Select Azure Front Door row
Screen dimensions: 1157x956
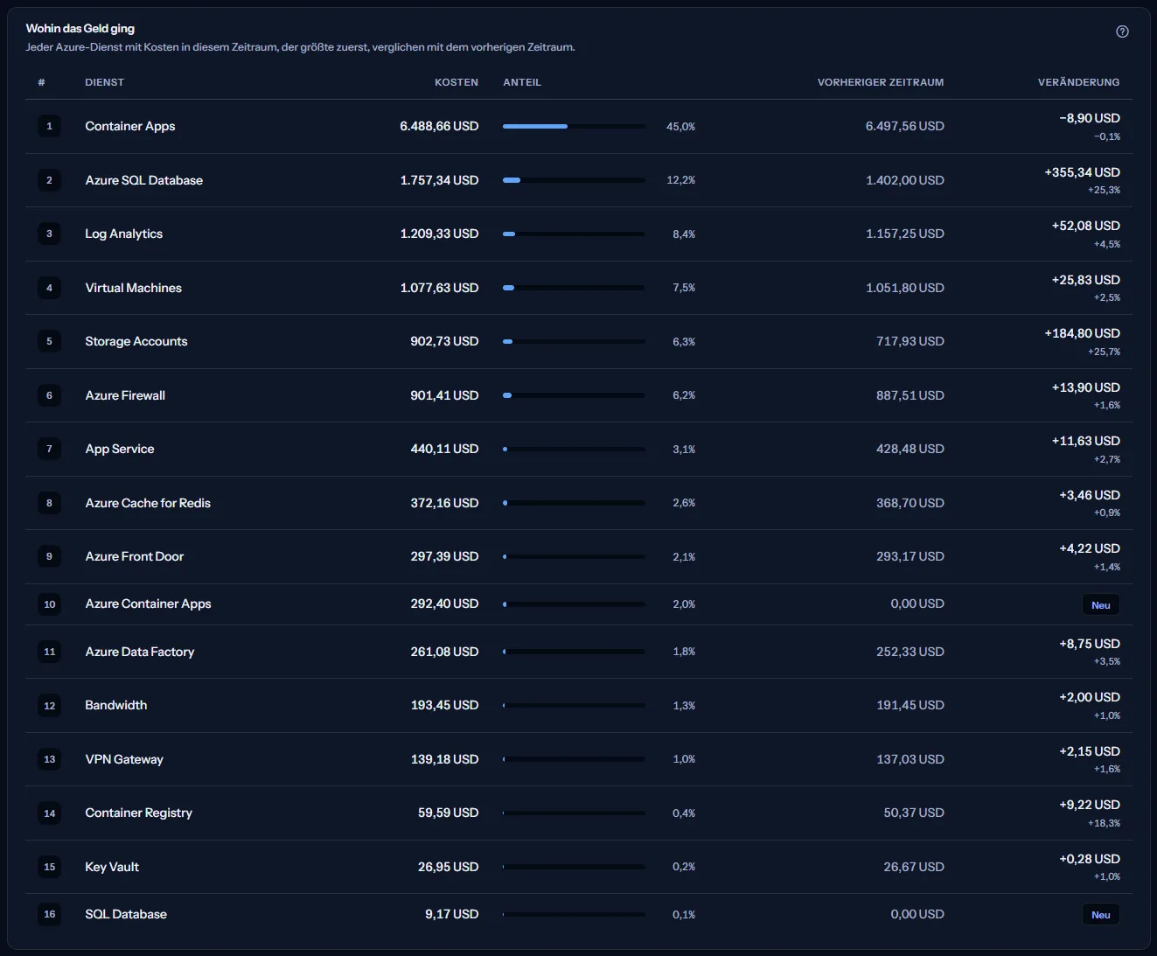point(579,557)
